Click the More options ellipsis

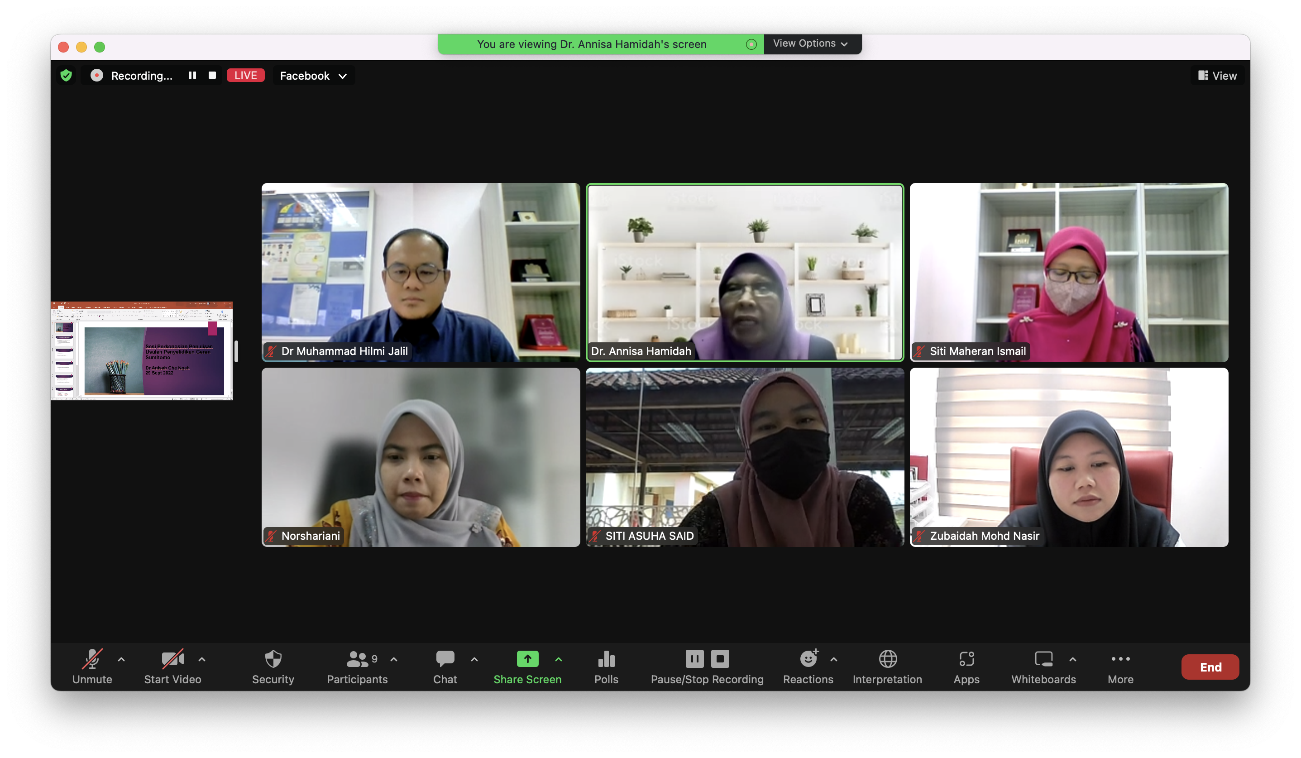(x=1120, y=659)
